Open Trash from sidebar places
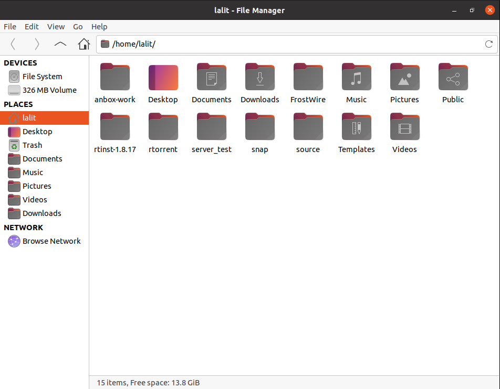The width and height of the screenshot is (500, 389). click(32, 145)
